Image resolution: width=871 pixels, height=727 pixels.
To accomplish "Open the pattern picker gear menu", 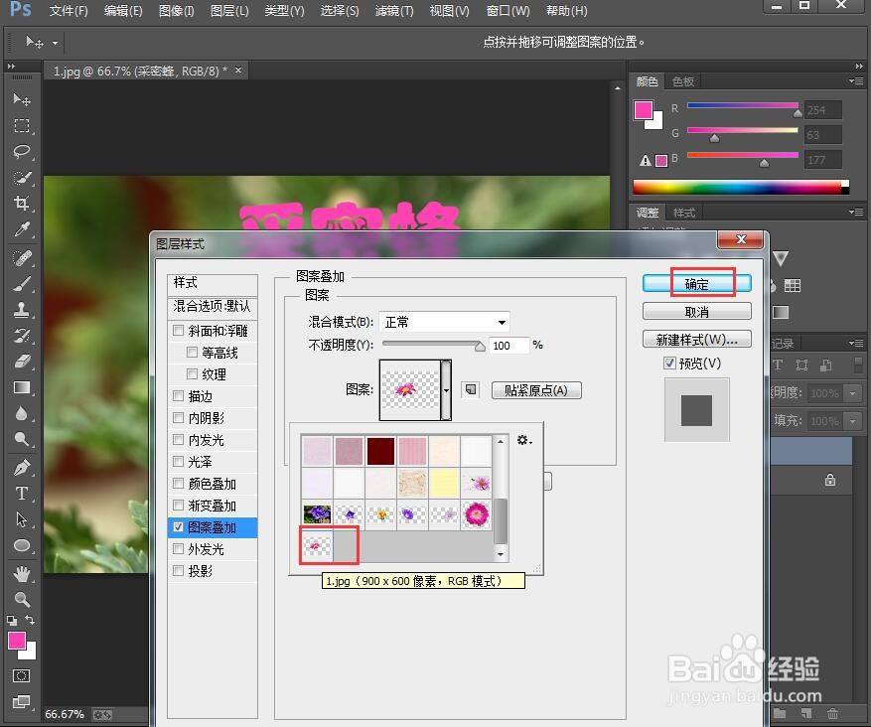I will pos(523,440).
